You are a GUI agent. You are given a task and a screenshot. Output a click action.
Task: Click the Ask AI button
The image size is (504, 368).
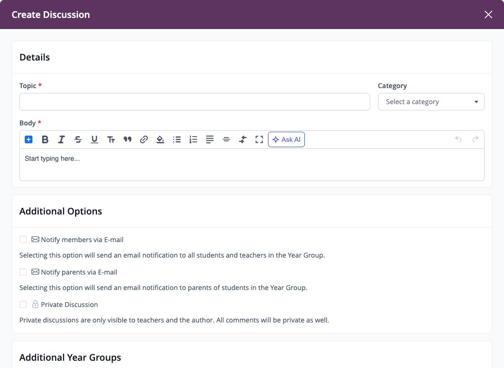click(x=286, y=139)
